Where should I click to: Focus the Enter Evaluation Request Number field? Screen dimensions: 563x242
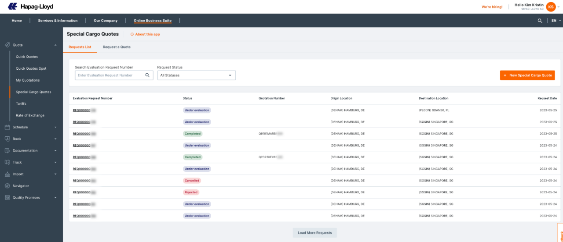click(110, 75)
